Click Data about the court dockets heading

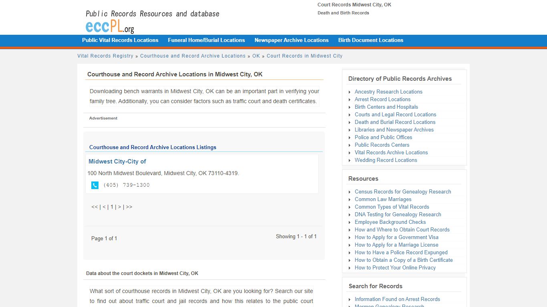[x=142, y=273]
